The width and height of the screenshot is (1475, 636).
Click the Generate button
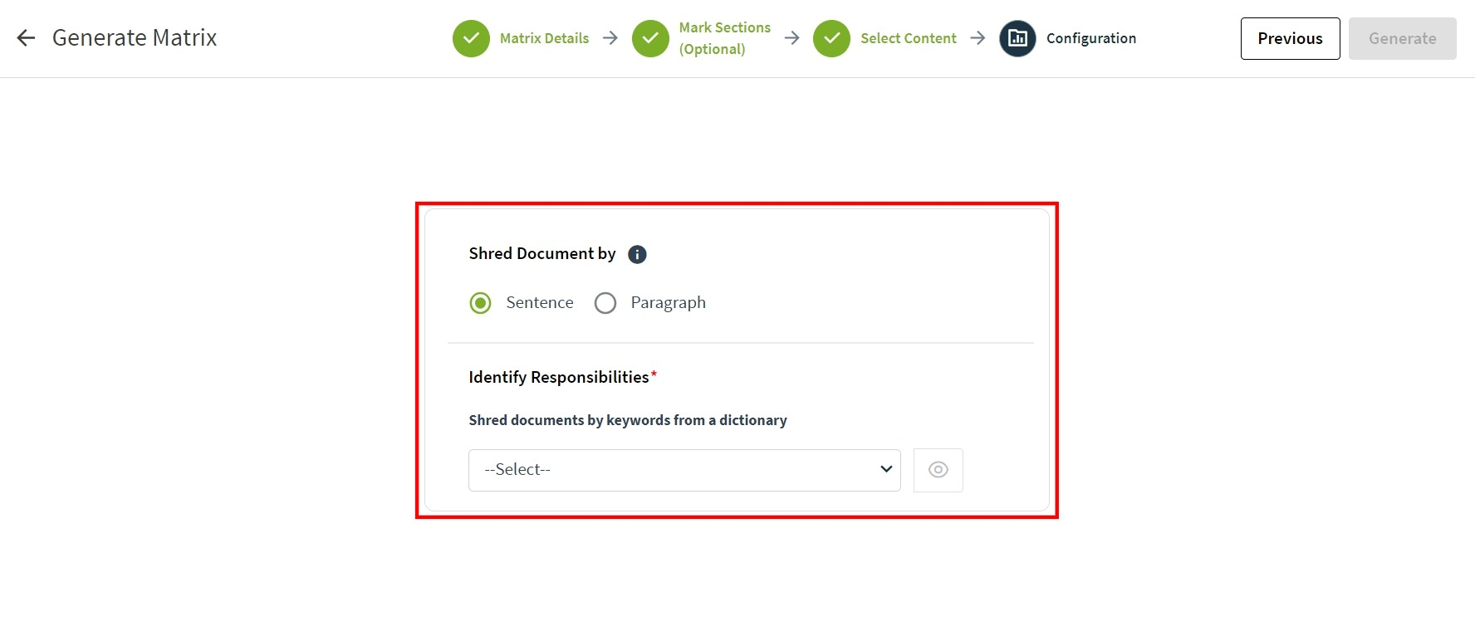1402,38
